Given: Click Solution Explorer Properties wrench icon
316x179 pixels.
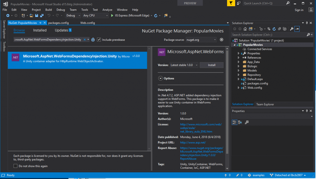Looking at the screenshot, I should (x=292, y=29).
